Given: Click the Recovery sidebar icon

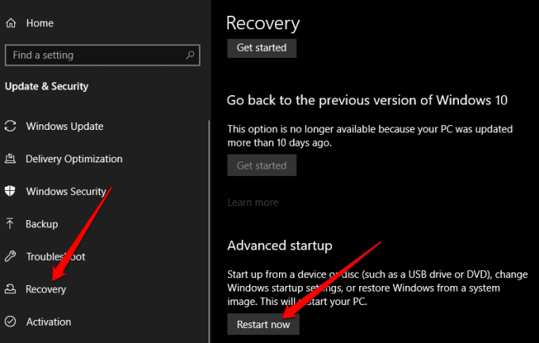Looking at the screenshot, I should [10, 289].
